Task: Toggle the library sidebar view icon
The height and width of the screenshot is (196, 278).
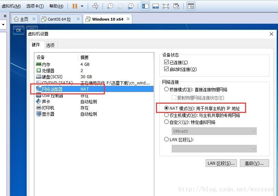Action: (145, 6)
